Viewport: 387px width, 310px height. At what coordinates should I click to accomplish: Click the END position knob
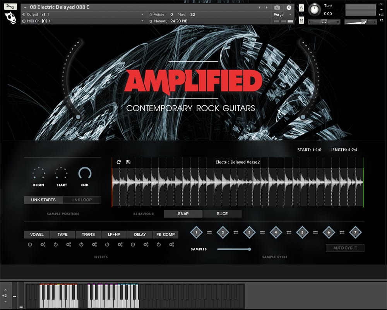coord(85,174)
